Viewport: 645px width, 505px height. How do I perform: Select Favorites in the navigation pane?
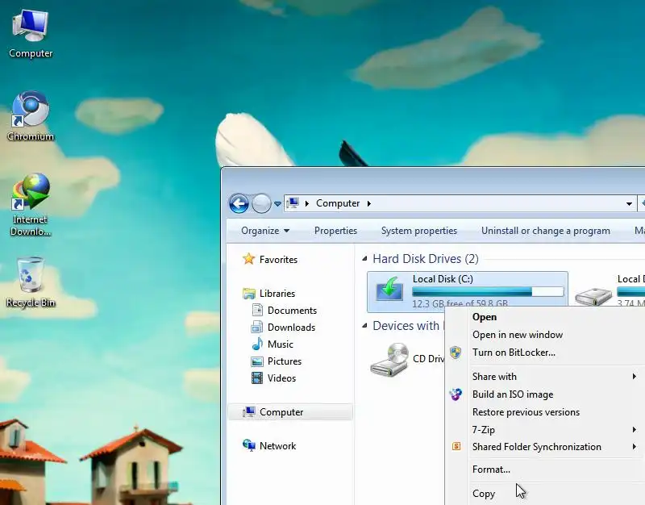pos(278,259)
